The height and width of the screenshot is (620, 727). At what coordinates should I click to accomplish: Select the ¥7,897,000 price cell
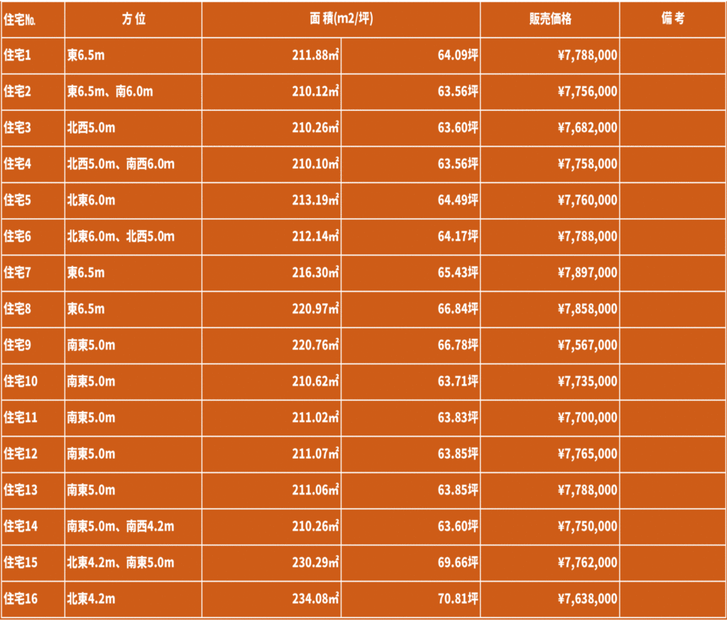tap(550, 273)
